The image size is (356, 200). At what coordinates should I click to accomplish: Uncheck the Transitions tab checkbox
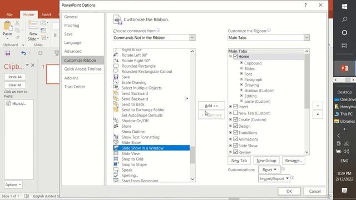[235, 132]
